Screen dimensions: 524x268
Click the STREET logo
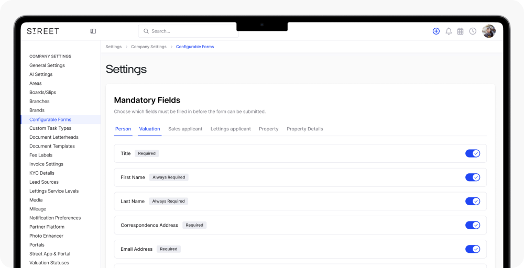43,31
